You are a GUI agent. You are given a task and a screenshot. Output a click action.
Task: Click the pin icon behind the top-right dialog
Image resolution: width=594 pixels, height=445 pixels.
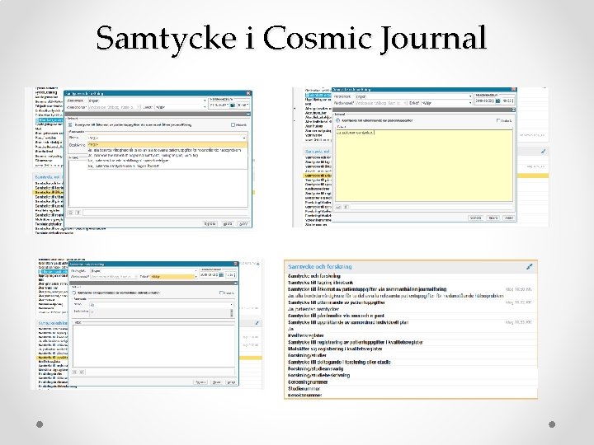[x=543, y=152]
